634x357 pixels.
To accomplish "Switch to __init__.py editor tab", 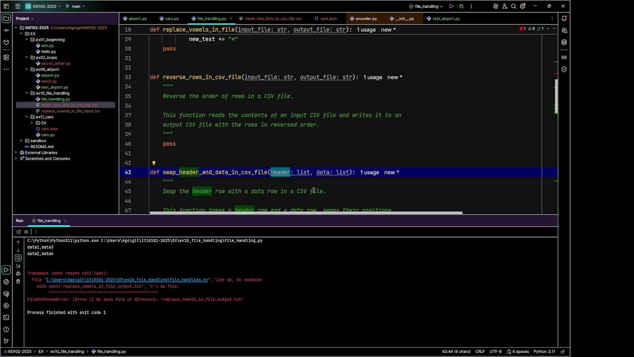I will [x=402, y=18].
